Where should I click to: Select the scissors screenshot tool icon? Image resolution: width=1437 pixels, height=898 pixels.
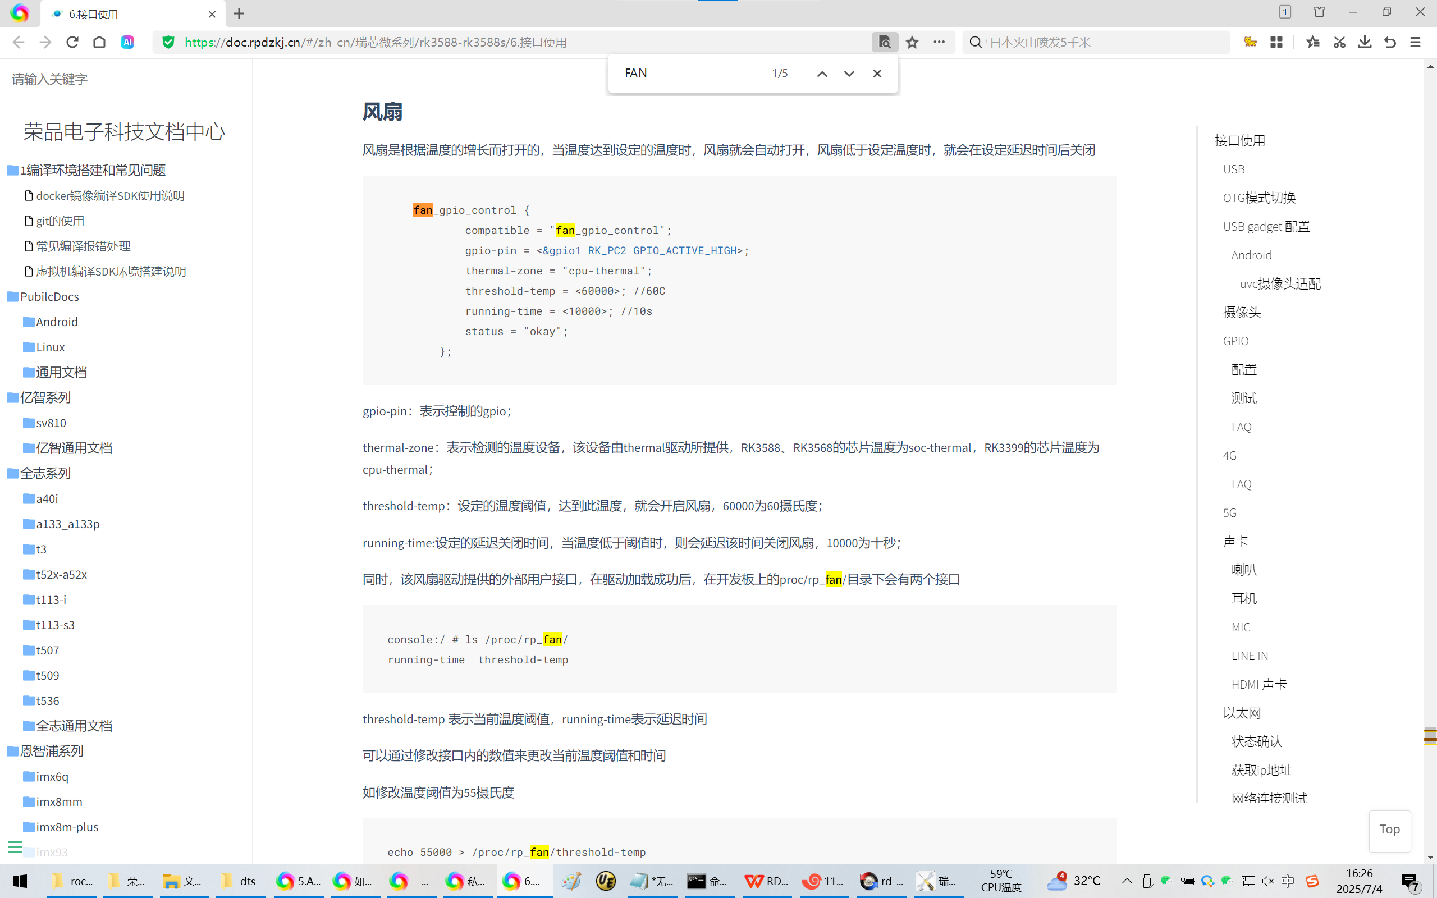point(1339,42)
